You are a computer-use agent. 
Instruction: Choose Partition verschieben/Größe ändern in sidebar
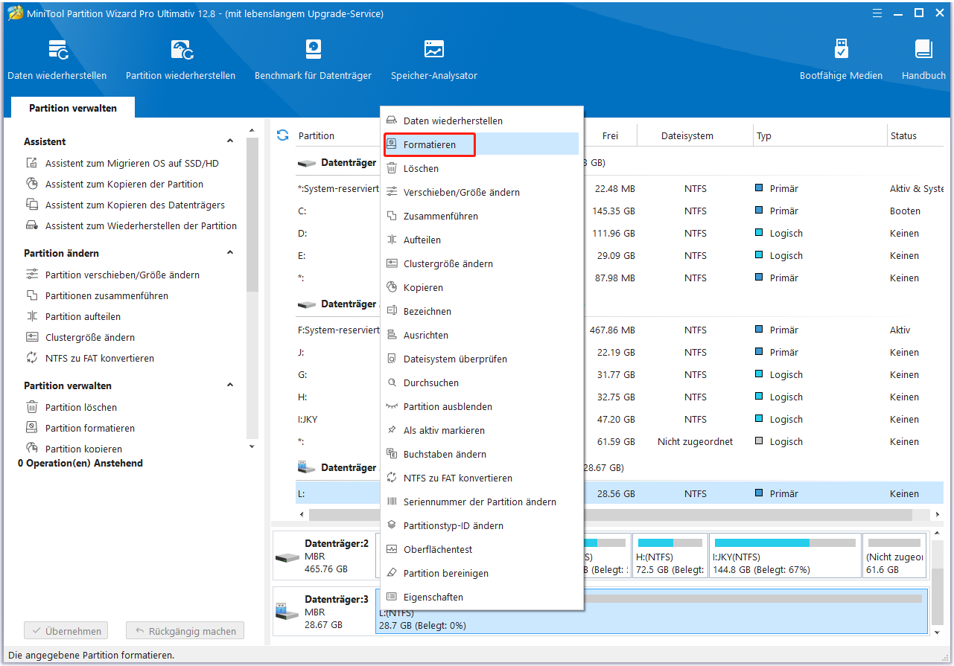(122, 275)
